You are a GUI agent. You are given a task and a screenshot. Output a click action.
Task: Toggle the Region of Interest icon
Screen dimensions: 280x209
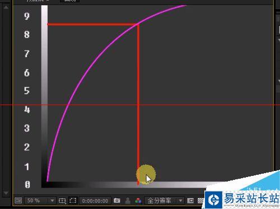[190, 201]
